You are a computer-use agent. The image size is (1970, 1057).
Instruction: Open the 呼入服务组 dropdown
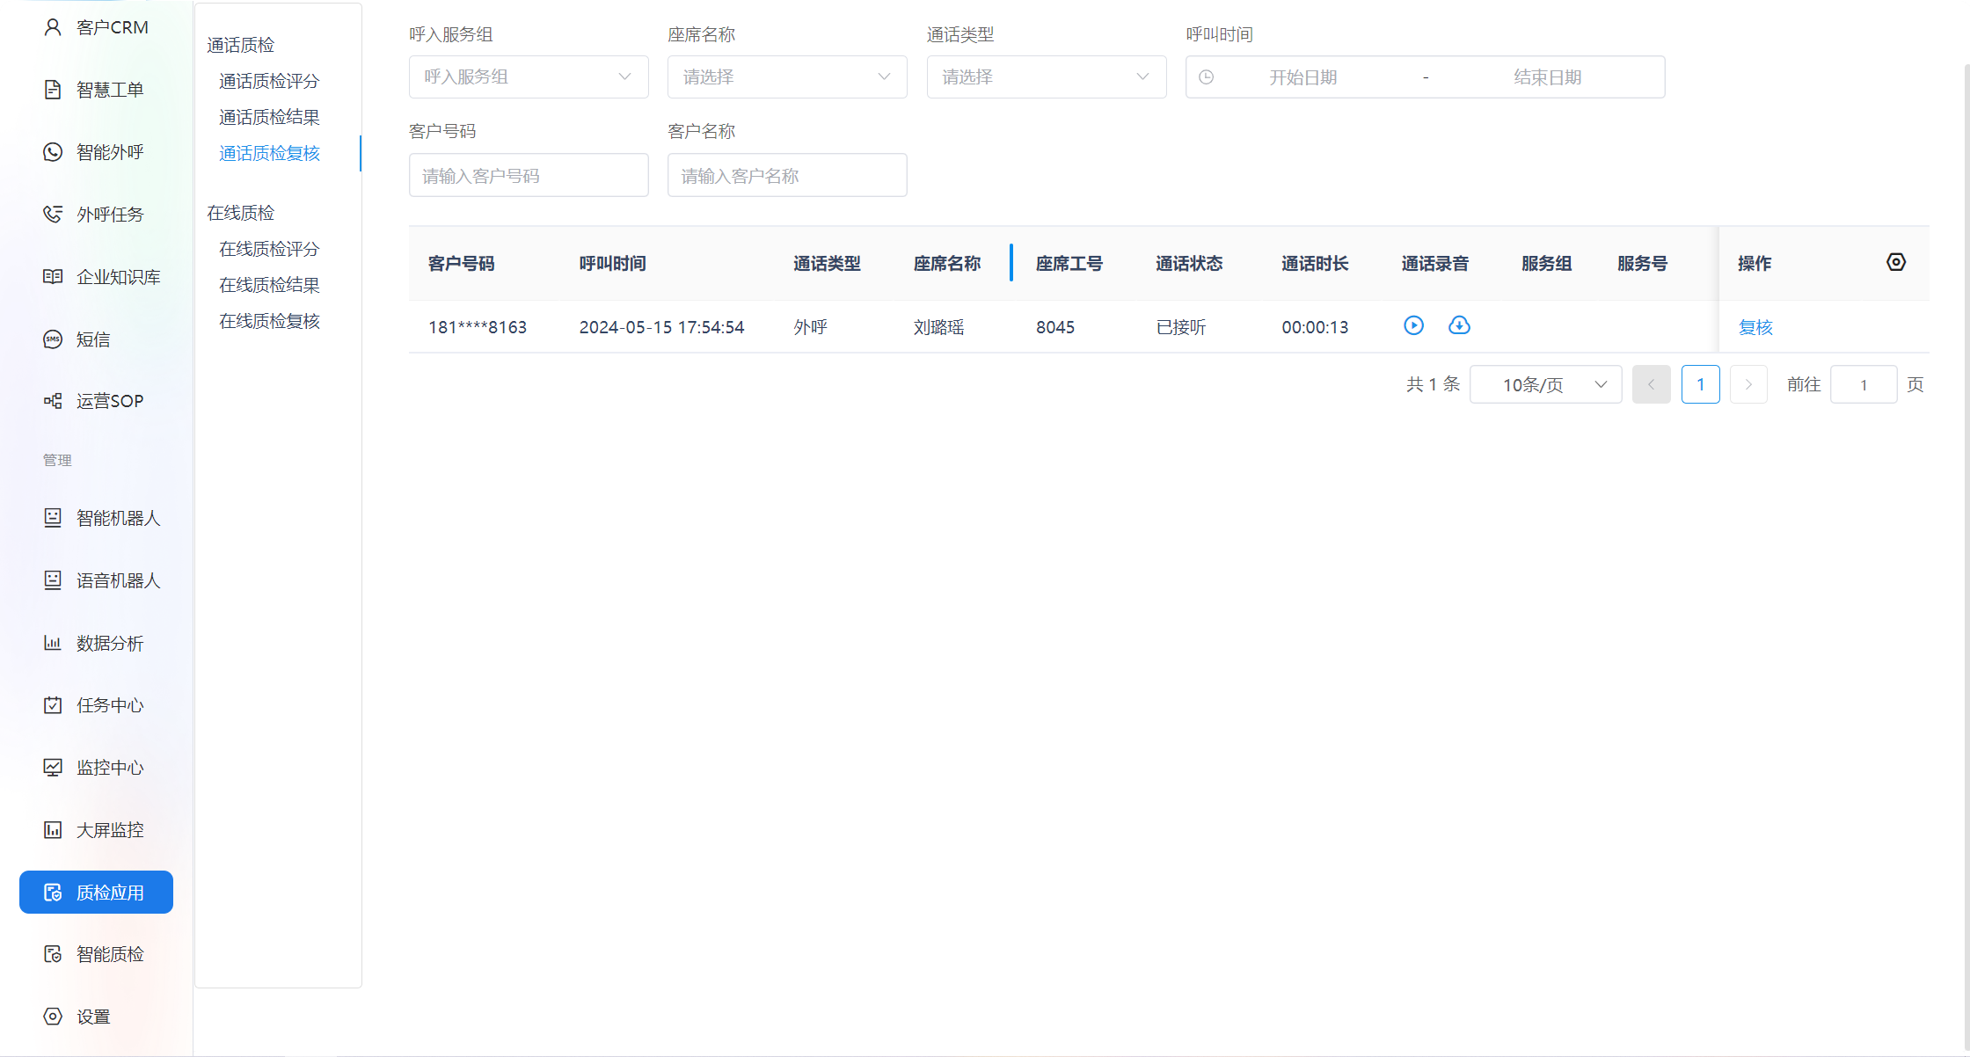click(x=529, y=77)
